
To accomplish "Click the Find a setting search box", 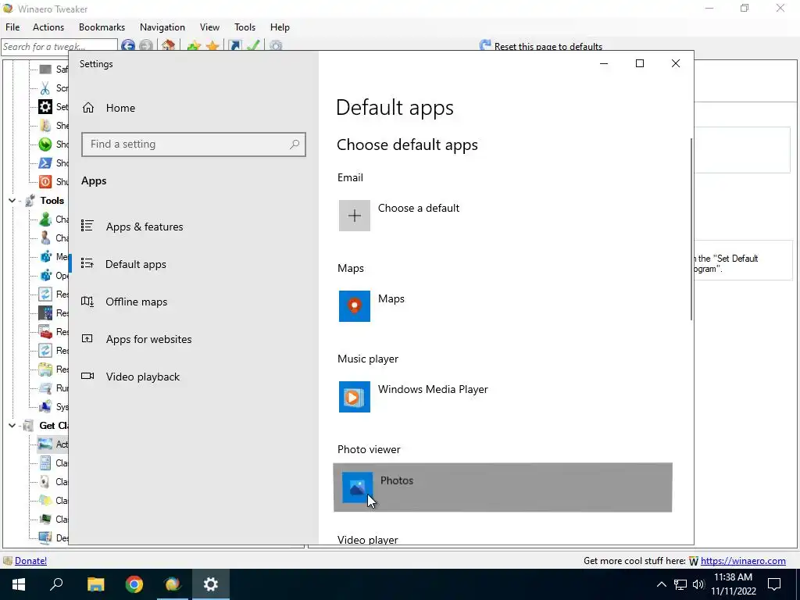I will (194, 145).
